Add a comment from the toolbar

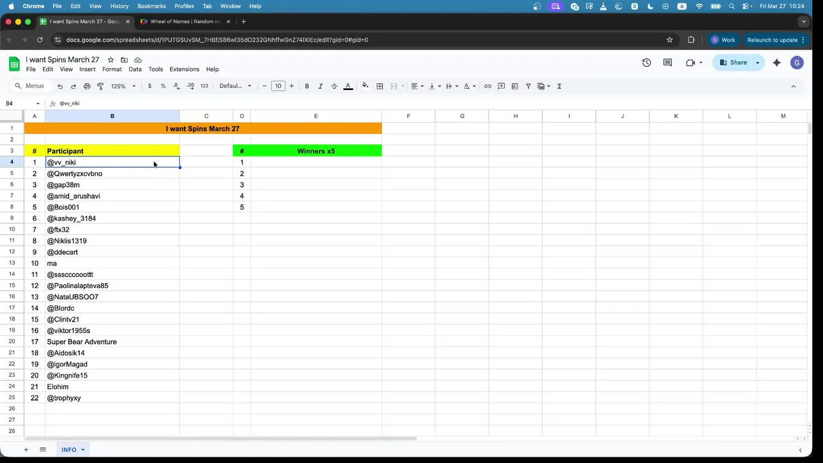(501, 86)
